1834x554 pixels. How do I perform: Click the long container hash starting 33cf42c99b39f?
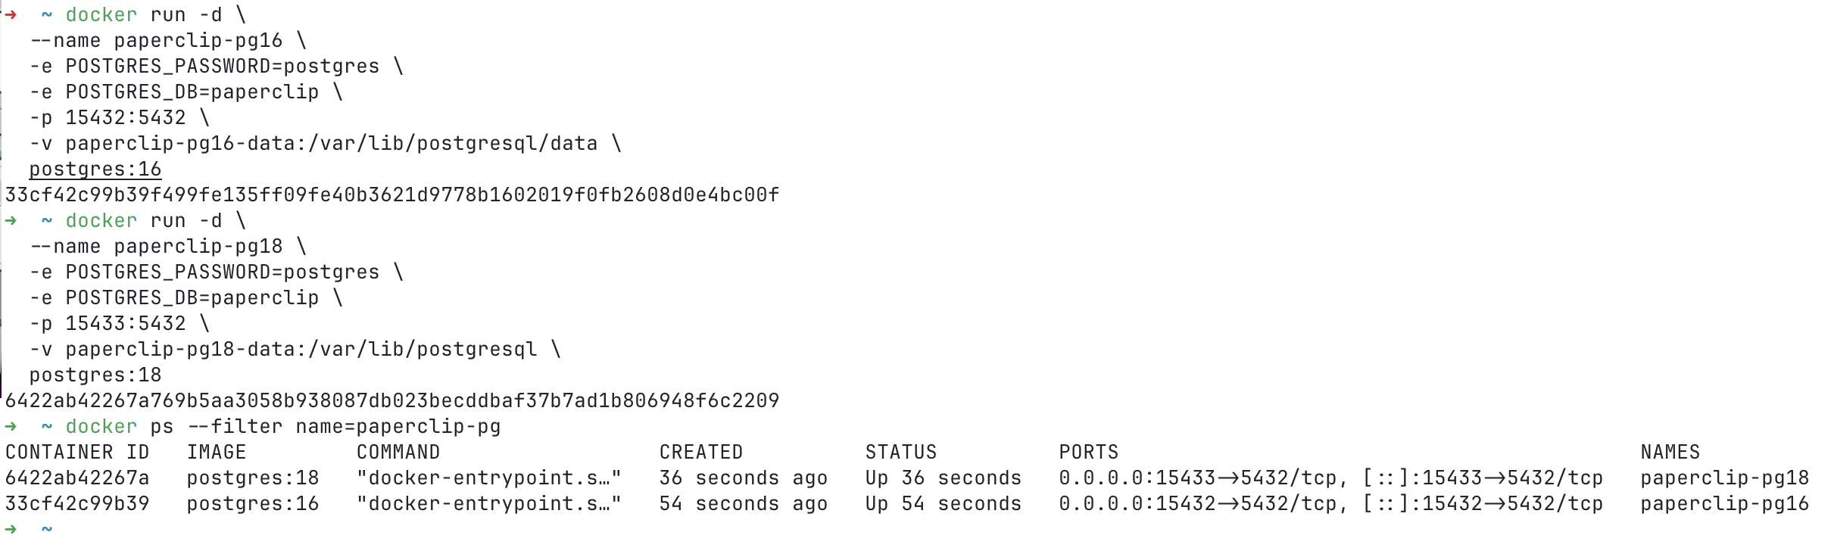392,195
